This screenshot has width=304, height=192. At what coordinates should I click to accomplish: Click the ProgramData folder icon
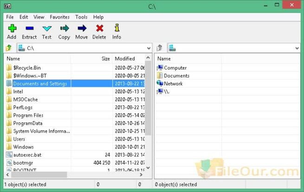(9, 123)
